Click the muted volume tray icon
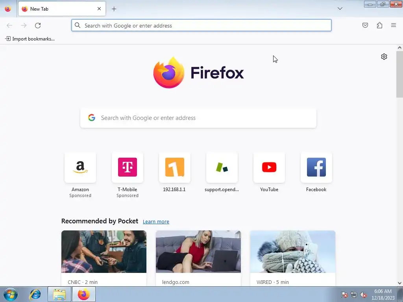This screenshot has width=403, height=302. pyautogui.click(x=363, y=295)
